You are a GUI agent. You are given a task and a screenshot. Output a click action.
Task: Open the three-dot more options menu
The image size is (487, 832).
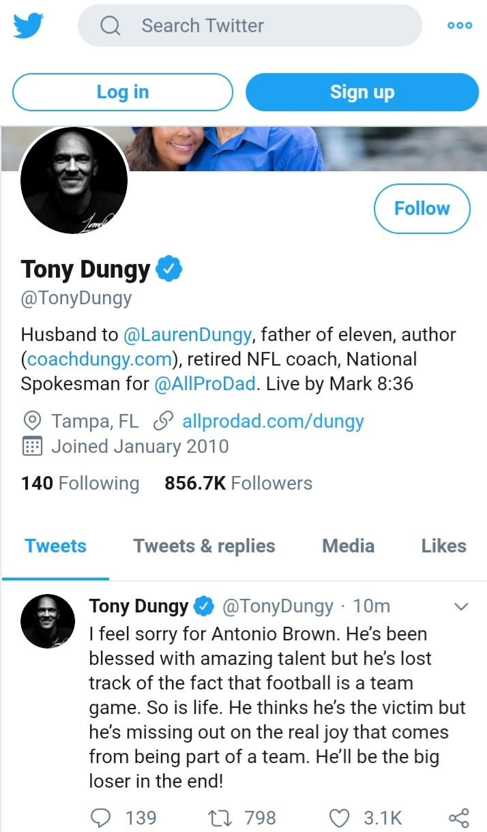coord(460,26)
